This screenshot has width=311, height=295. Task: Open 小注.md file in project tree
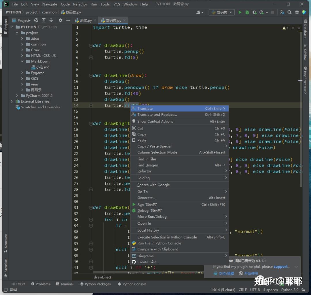click(43, 67)
